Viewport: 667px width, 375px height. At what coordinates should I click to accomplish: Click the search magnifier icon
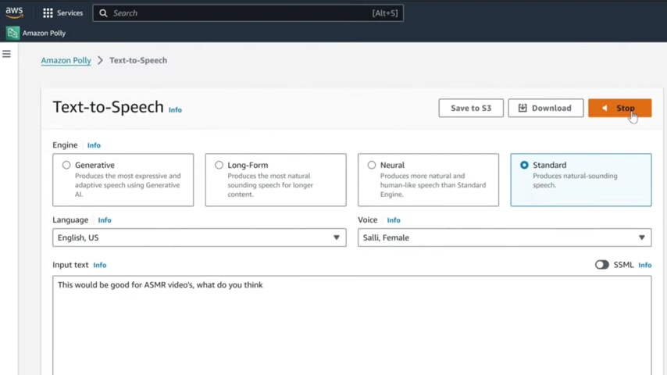tap(103, 13)
